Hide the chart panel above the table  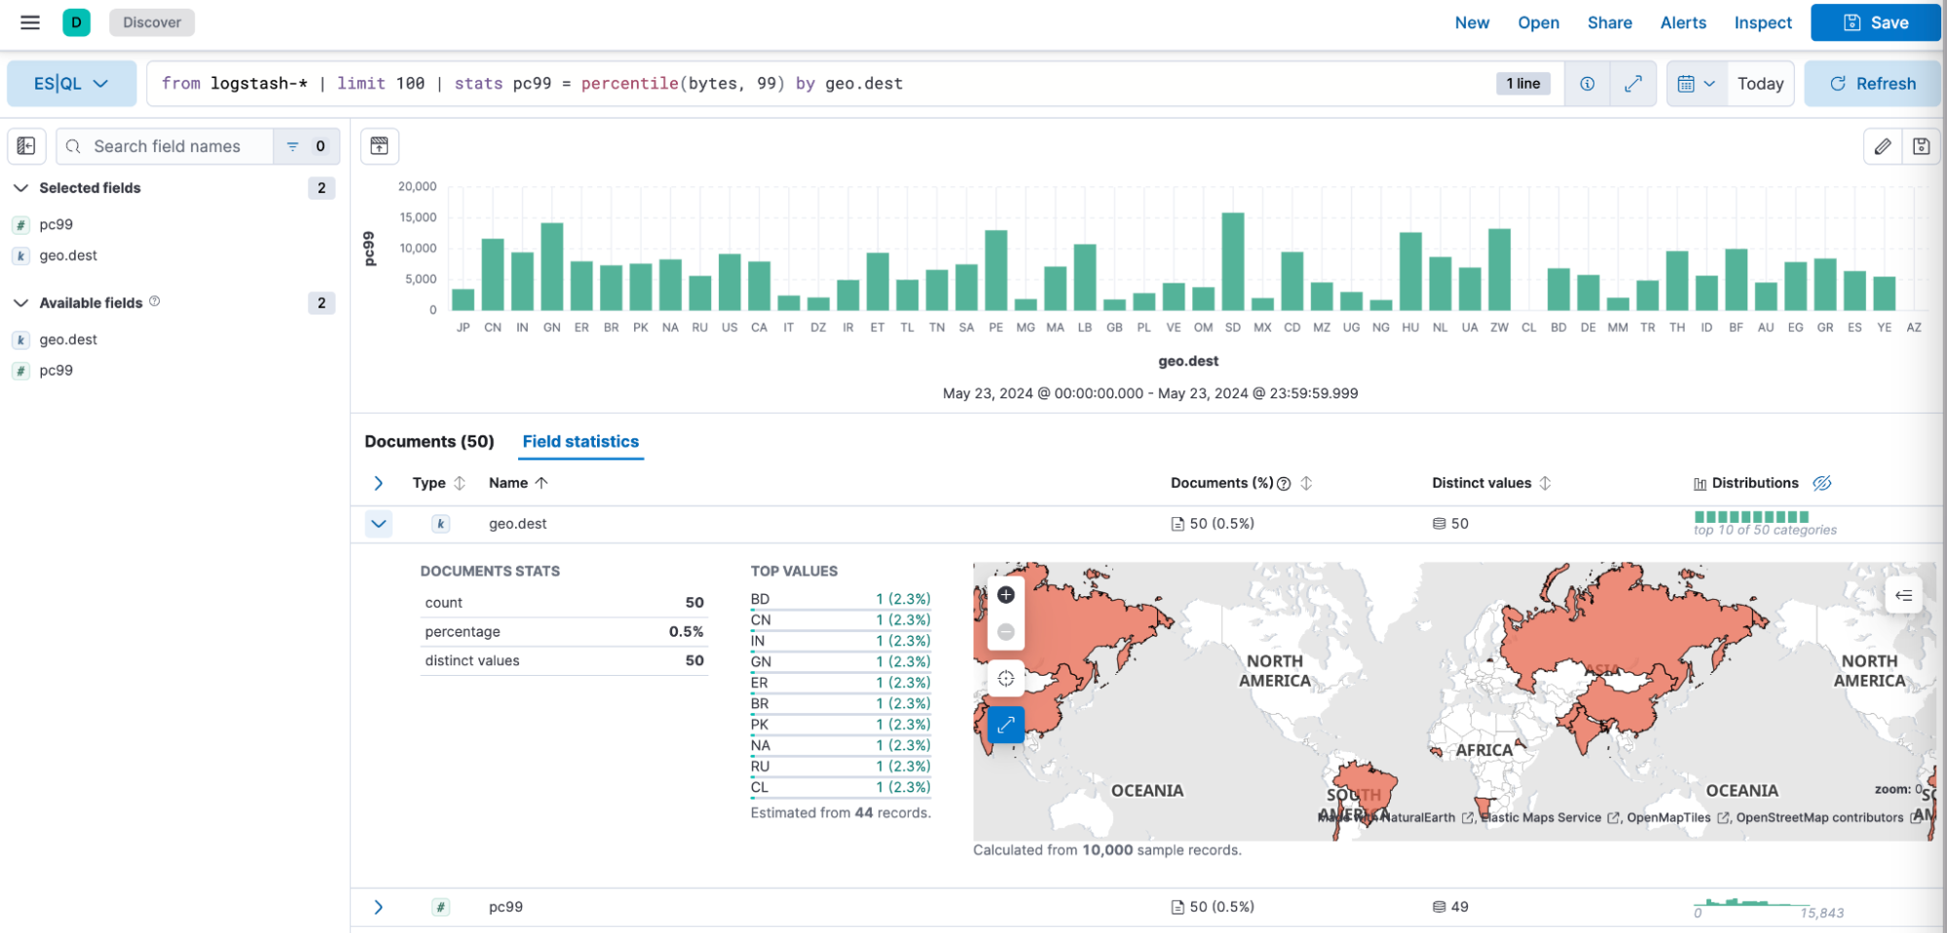[x=380, y=146]
